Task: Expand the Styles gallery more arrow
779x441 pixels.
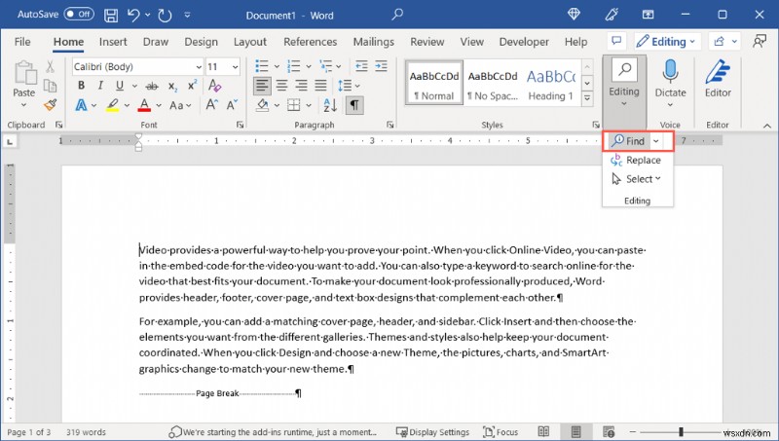Action: [587, 97]
